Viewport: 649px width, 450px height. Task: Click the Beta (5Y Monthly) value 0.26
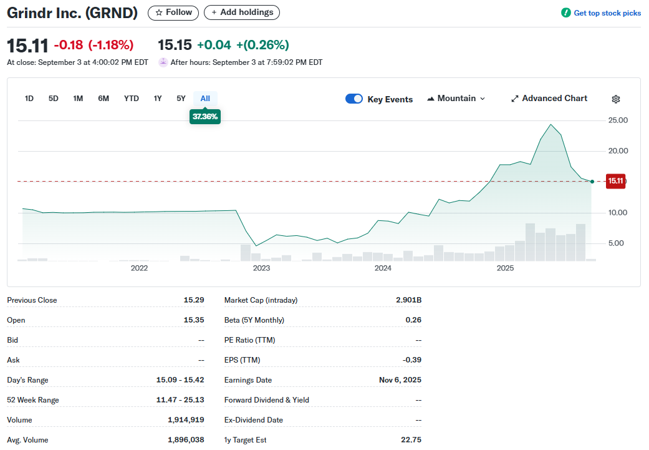(x=413, y=320)
